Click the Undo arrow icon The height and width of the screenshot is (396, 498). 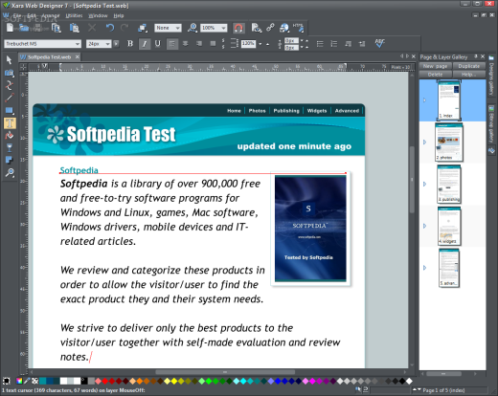[110, 28]
